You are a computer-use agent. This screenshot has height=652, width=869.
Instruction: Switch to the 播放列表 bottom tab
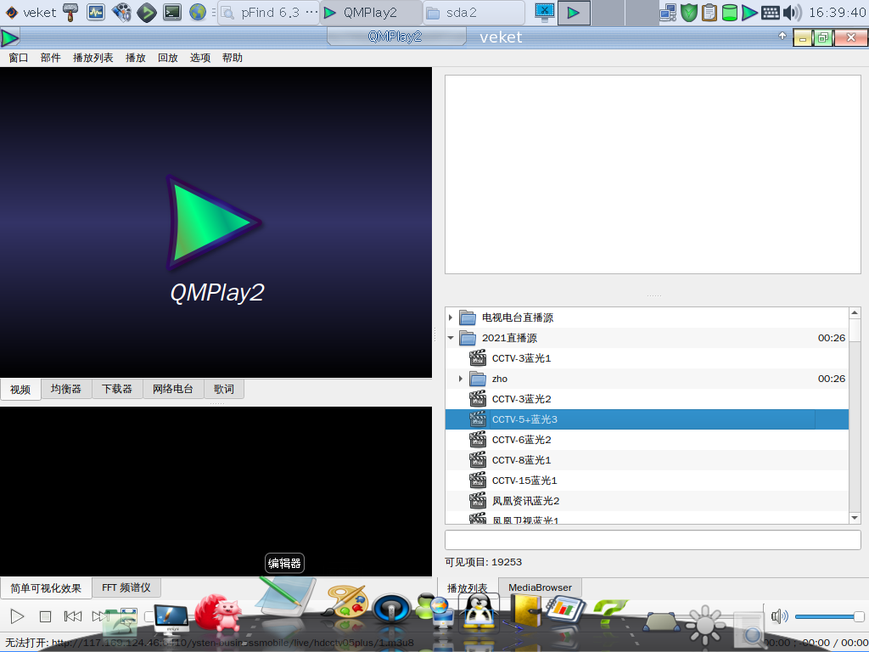point(468,588)
